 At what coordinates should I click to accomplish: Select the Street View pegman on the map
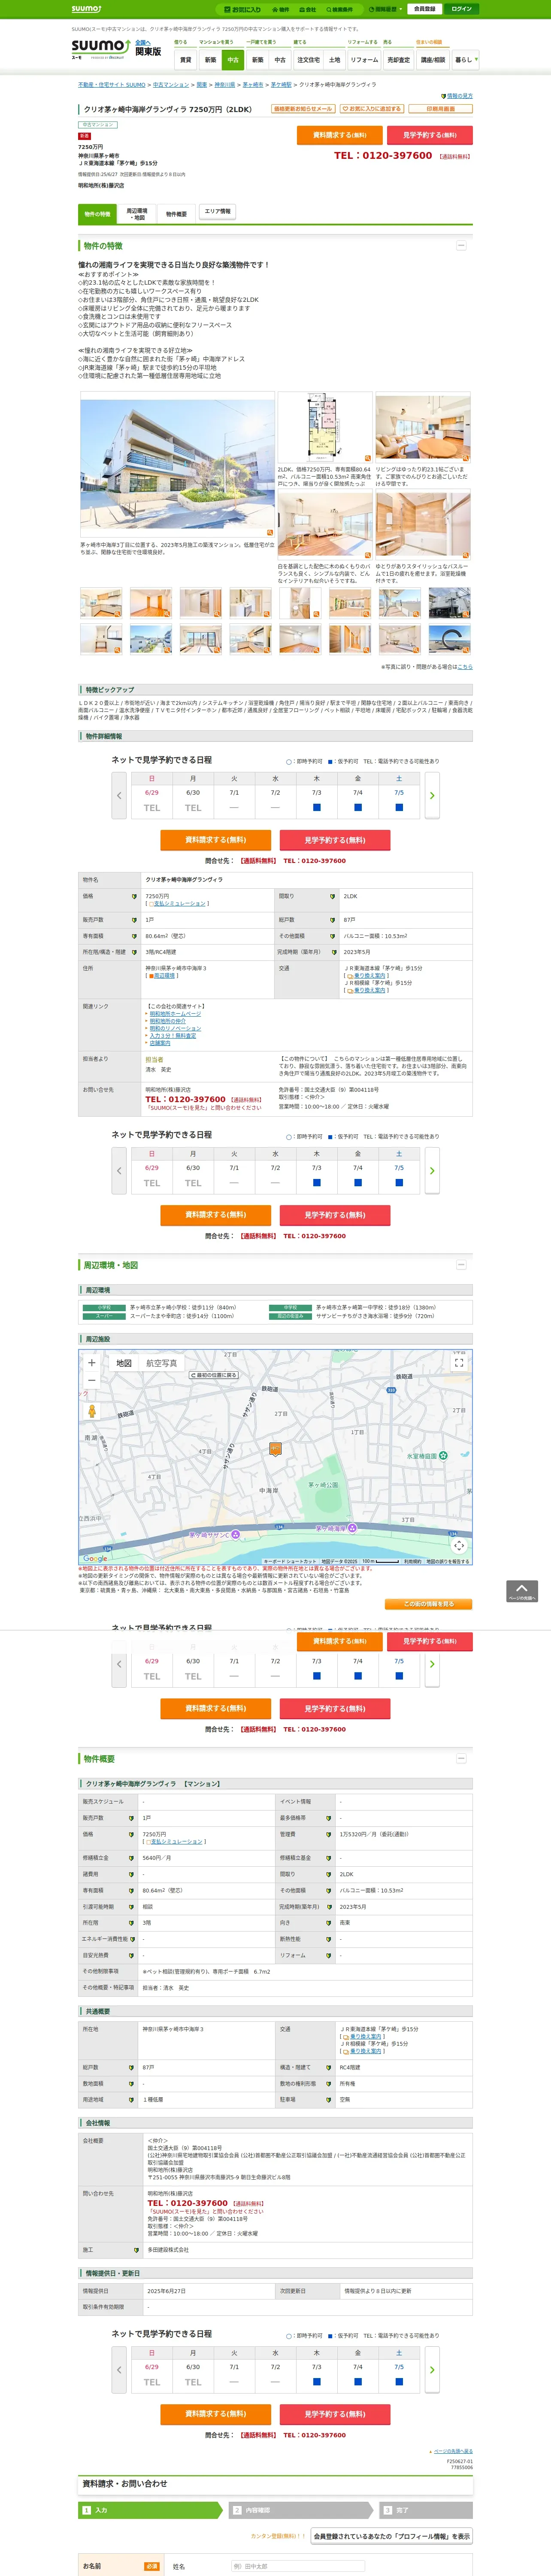[92, 1410]
